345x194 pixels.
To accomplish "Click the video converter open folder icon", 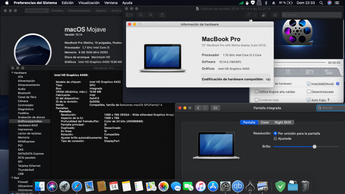I will [x=329, y=72].
